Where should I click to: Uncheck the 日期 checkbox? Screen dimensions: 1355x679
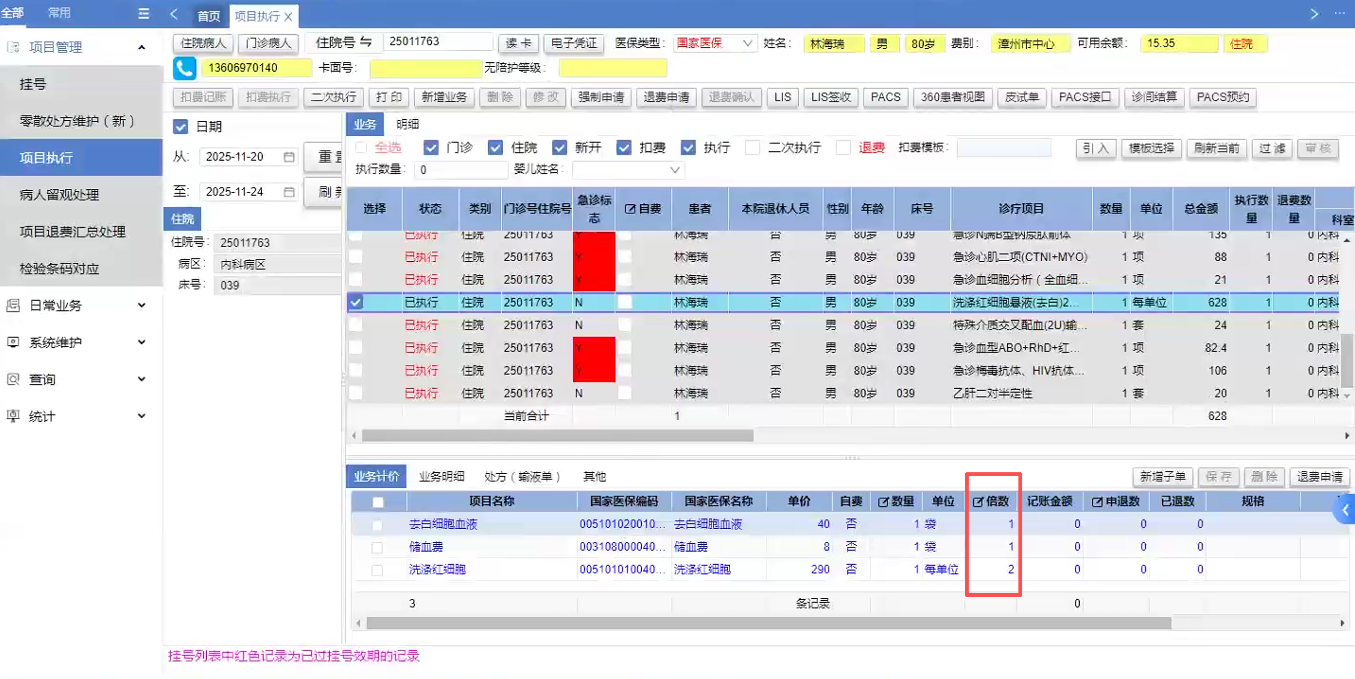[181, 127]
